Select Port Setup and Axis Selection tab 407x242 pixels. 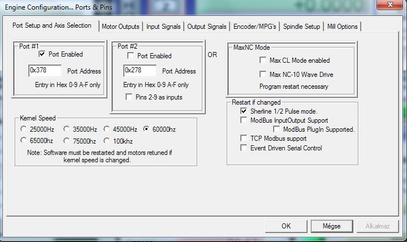point(52,25)
